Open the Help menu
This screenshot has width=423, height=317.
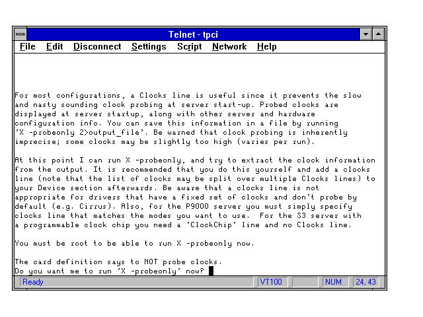(266, 47)
